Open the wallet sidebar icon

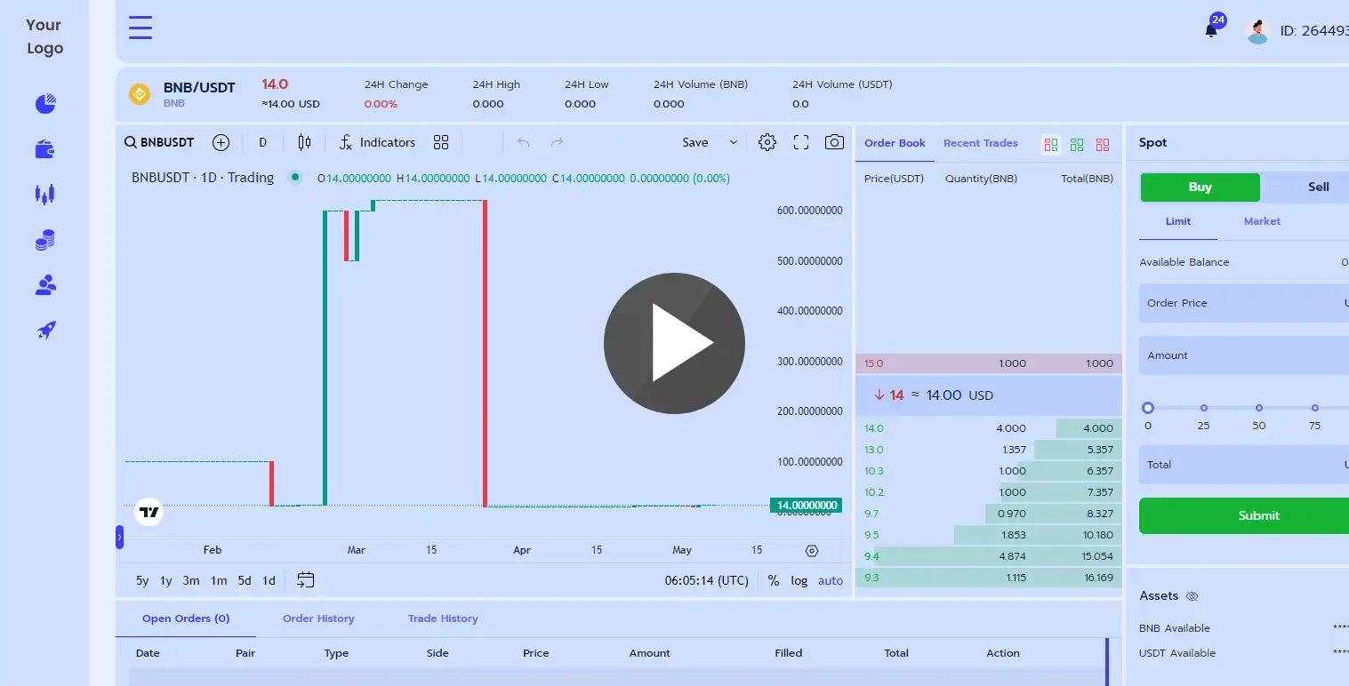[45, 149]
